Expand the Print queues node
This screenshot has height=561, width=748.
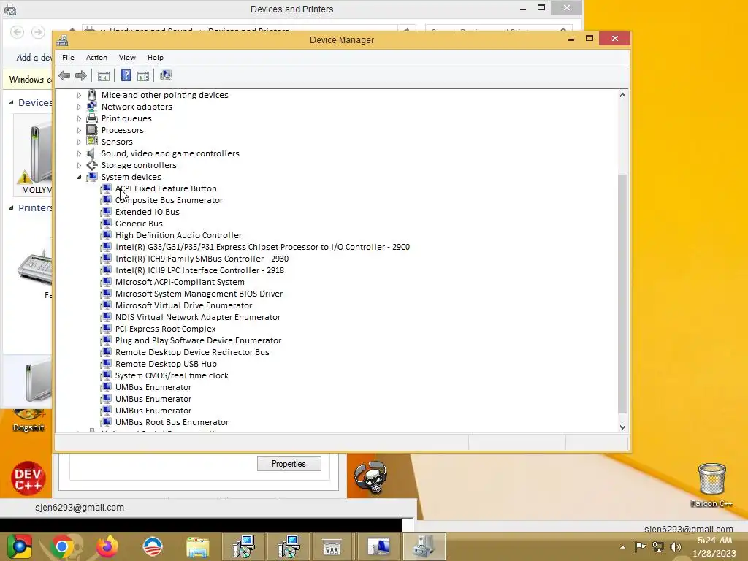79,118
